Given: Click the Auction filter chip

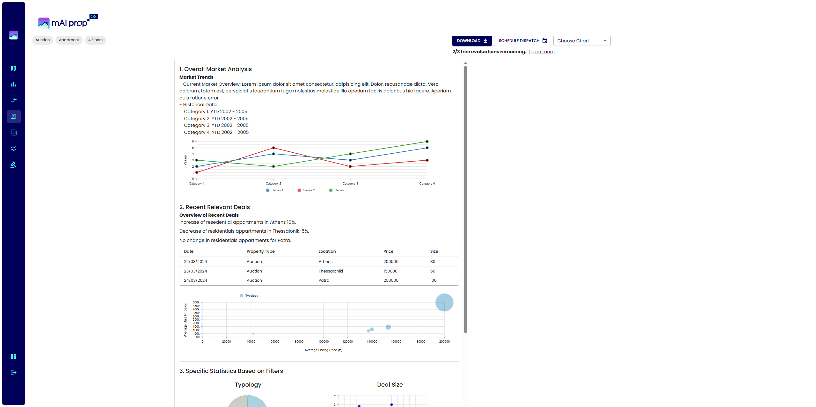Looking at the screenshot, I should tap(43, 40).
